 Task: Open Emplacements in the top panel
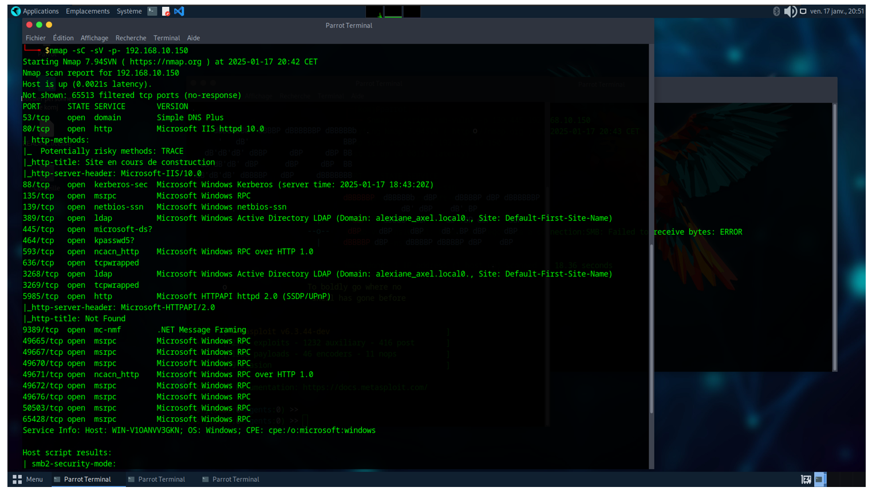pyautogui.click(x=88, y=11)
